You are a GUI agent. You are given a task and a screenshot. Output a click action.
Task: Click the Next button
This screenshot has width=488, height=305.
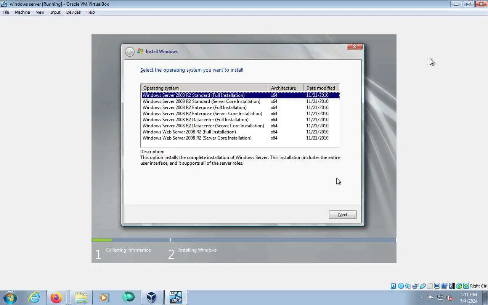tap(343, 215)
